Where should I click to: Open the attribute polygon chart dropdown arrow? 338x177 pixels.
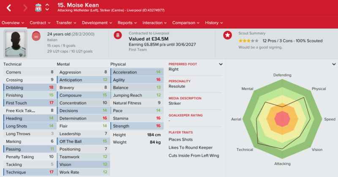click(334, 64)
